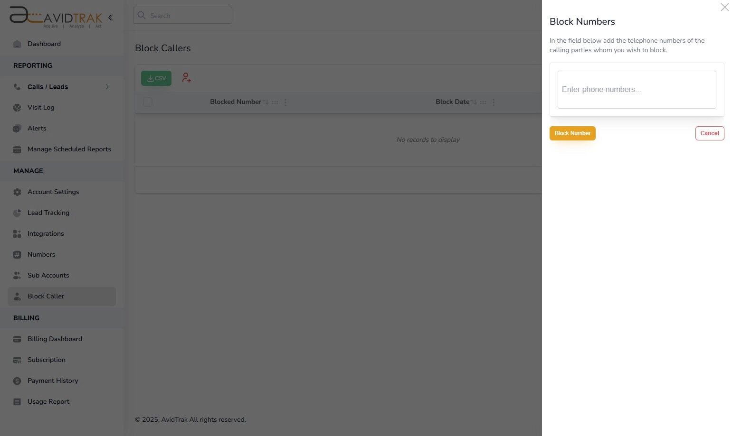This screenshot has height=436, width=732.
Task: Download the blocked callers CSV
Action: point(156,78)
